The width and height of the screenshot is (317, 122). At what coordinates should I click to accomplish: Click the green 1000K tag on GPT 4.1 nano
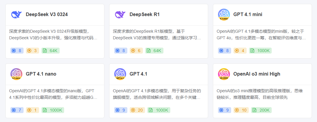(53, 110)
